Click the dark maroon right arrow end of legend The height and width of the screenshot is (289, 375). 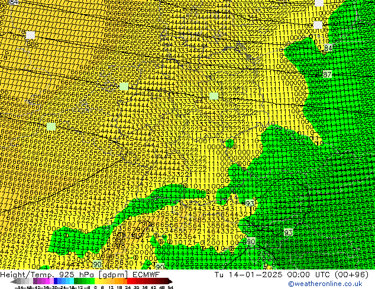(x=170, y=281)
